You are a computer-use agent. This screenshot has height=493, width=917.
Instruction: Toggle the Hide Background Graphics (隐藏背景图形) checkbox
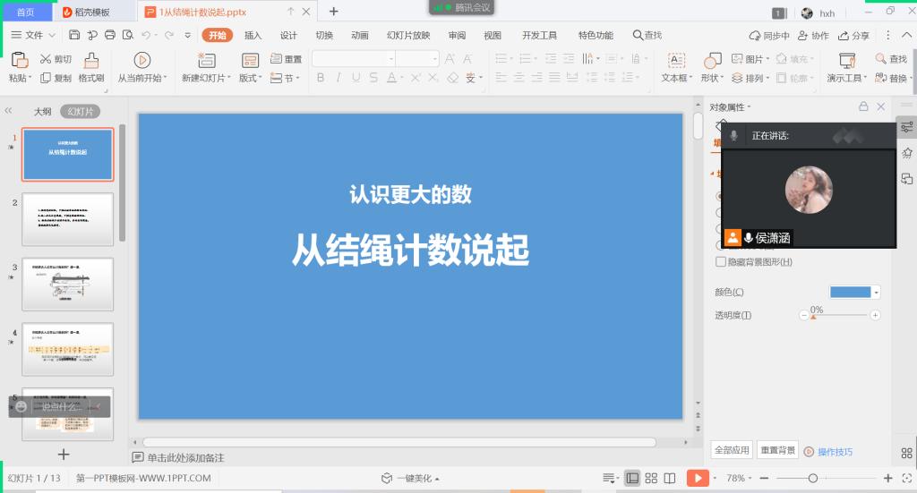[x=721, y=262]
